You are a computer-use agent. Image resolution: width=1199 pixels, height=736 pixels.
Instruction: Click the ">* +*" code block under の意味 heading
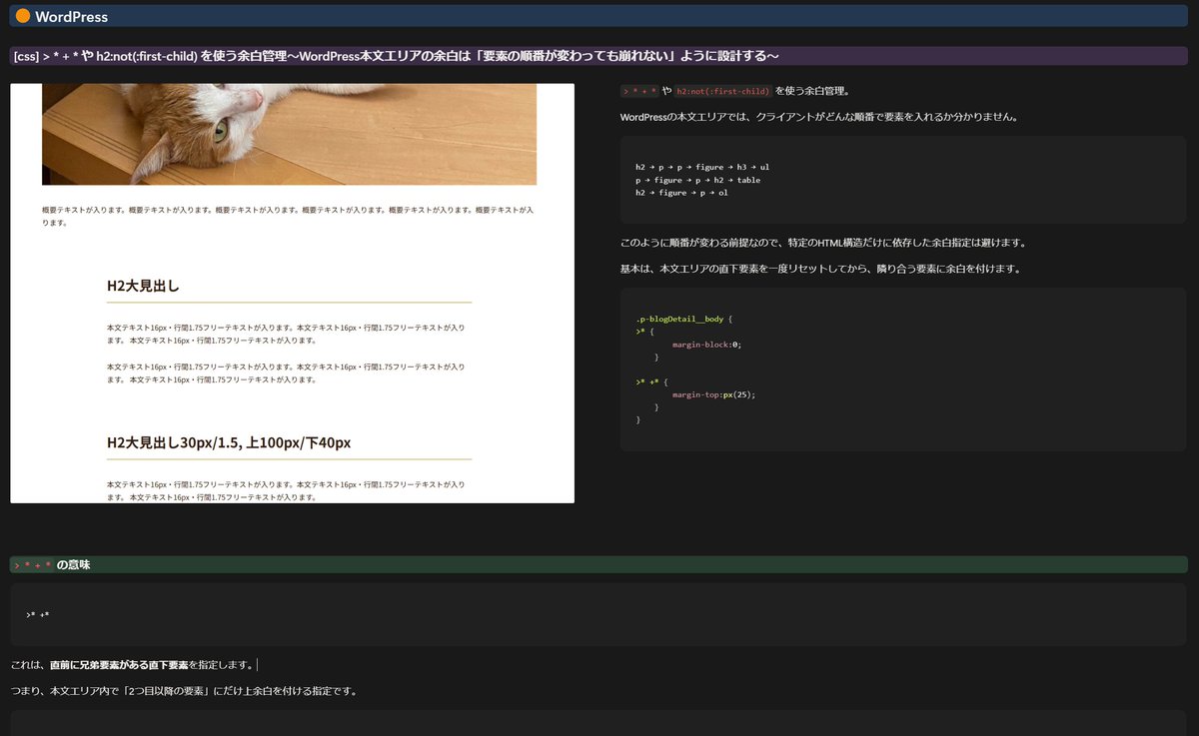click(599, 614)
